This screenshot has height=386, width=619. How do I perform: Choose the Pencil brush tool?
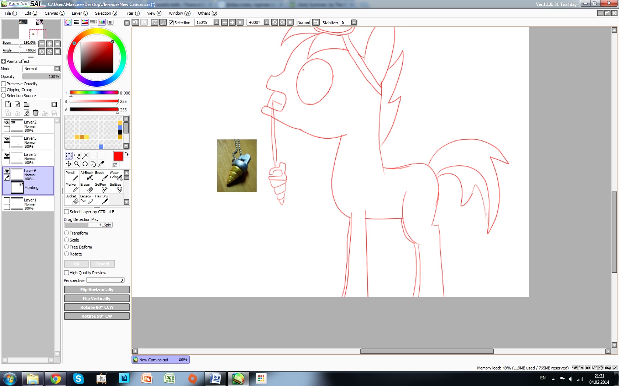[x=72, y=176]
